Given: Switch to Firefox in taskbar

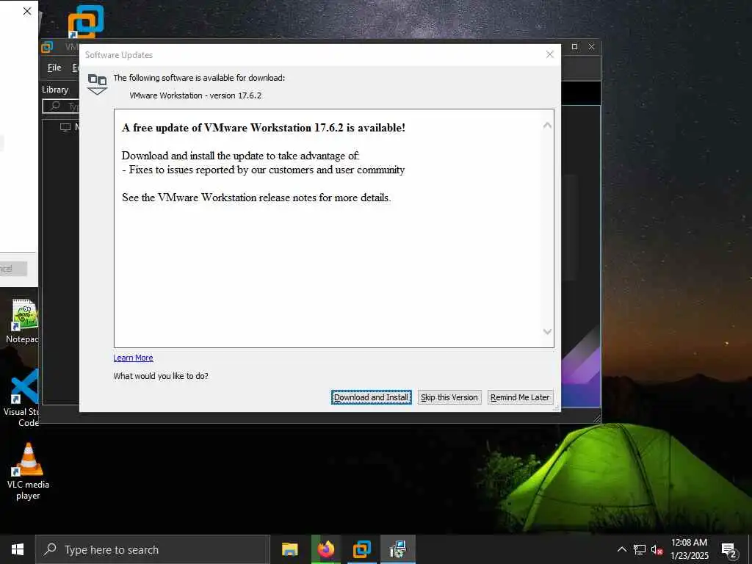Looking at the screenshot, I should pyautogui.click(x=325, y=549).
